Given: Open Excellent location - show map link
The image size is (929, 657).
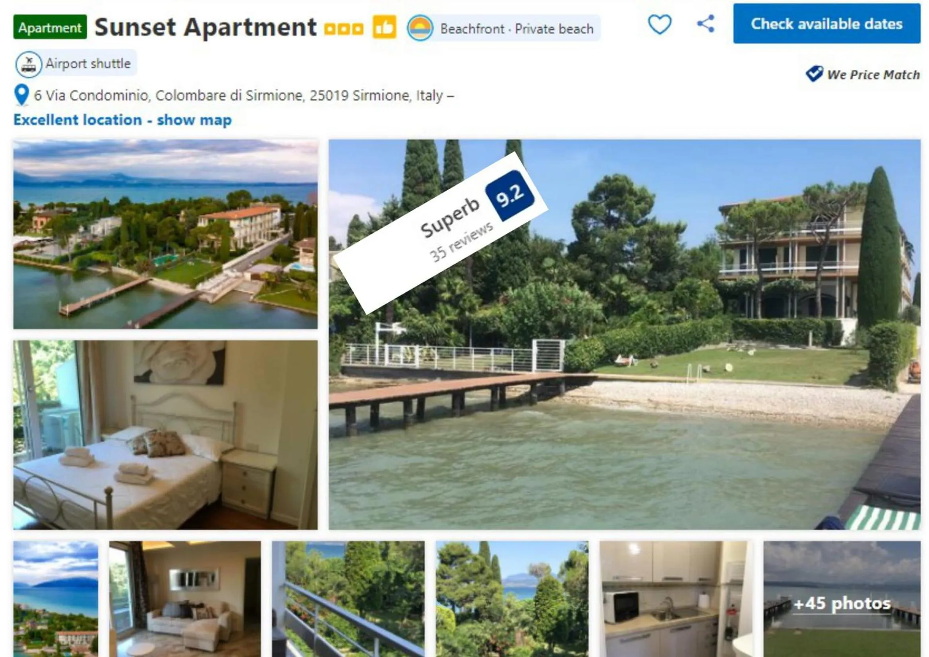Looking at the screenshot, I should click(123, 120).
